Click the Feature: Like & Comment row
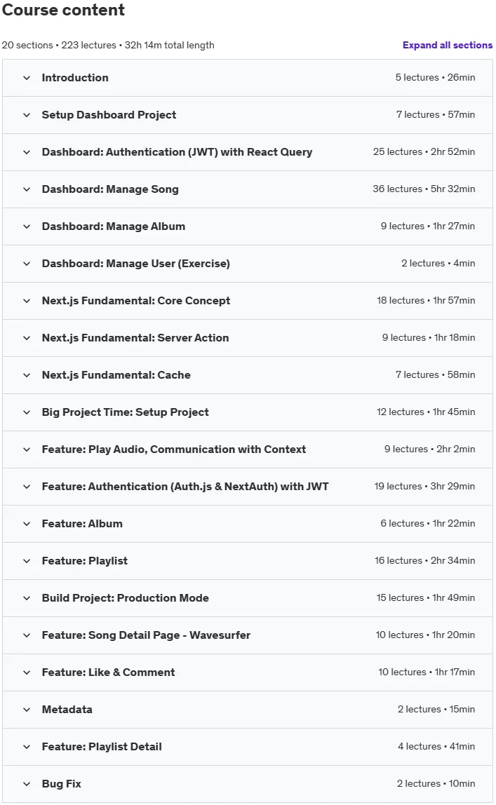Image resolution: width=496 pixels, height=805 pixels. tap(248, 672)
